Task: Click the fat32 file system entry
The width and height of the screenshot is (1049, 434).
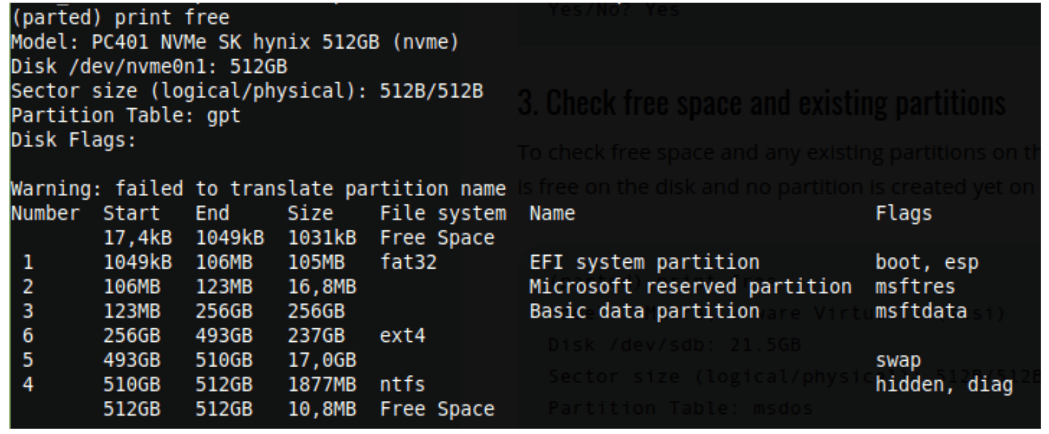Action: [408, 263]
